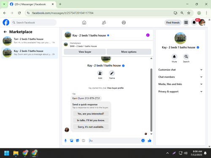Open the Chrome profile icon

click(x=199, y=13)
